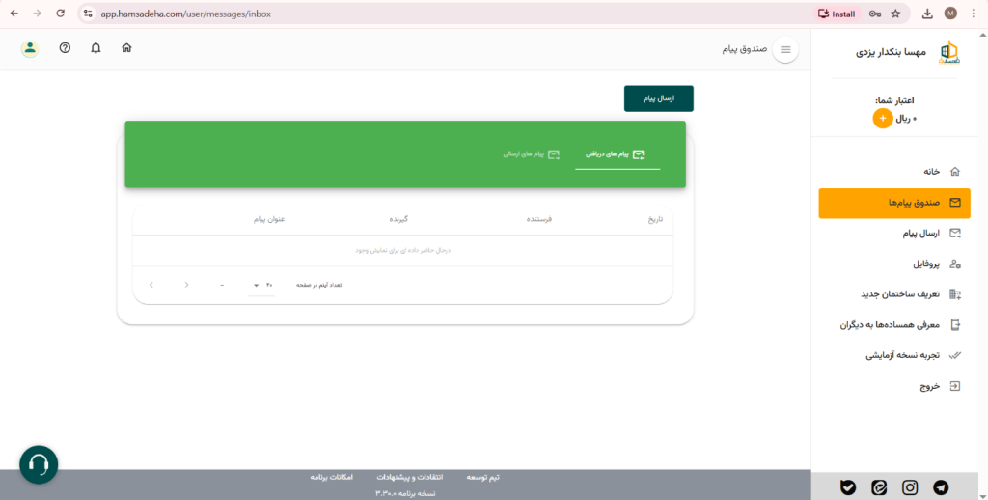This screenshot has height=500, width=988.
Task: View site information icon in address bar
Action: (x=88, y=14)
